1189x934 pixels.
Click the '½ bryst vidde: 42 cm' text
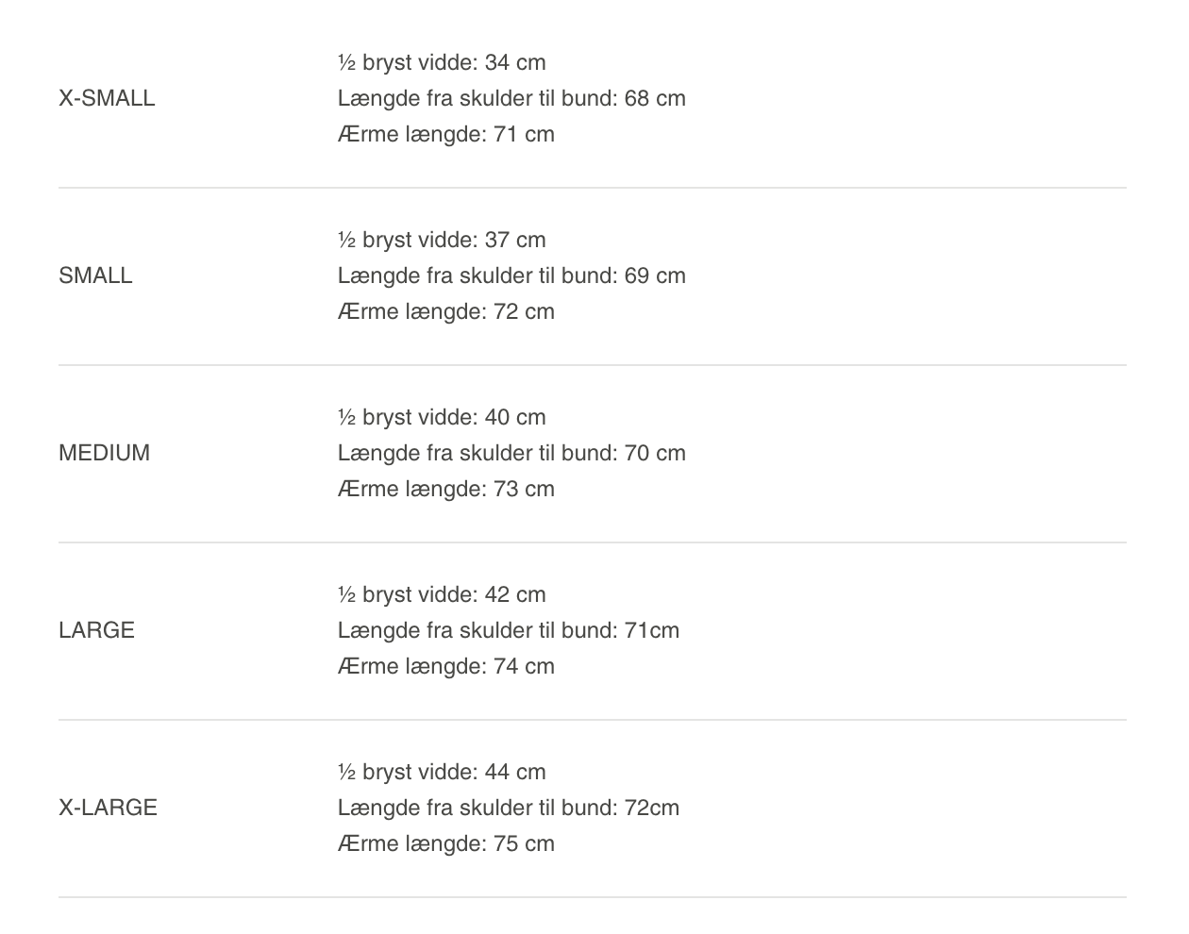[442, 594]
